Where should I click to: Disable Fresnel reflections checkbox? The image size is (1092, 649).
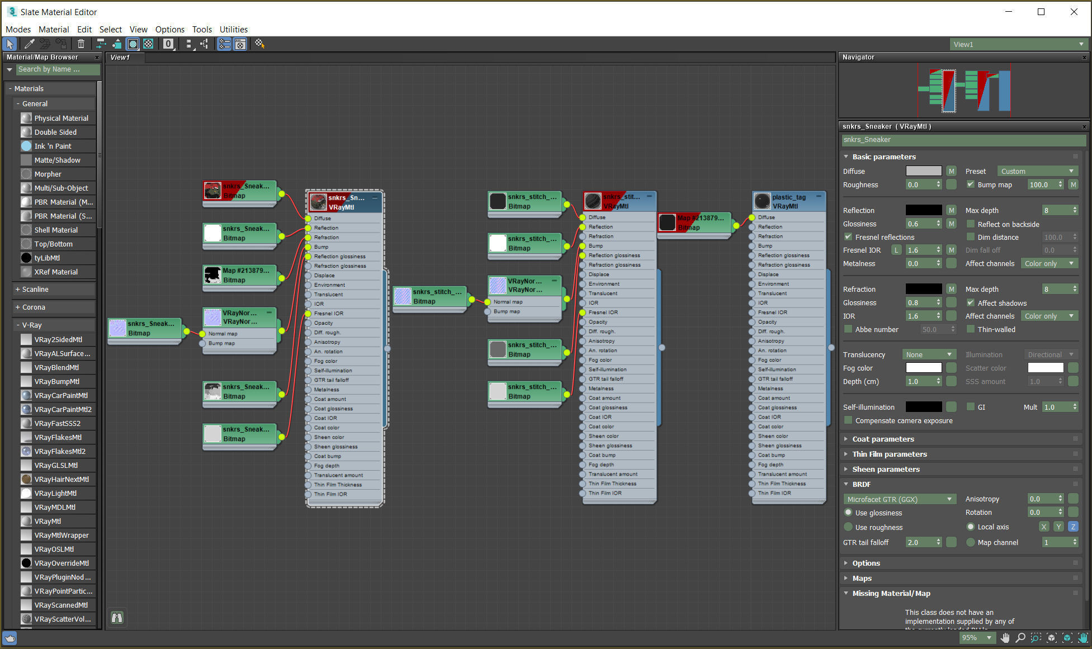tap(848, 237)
